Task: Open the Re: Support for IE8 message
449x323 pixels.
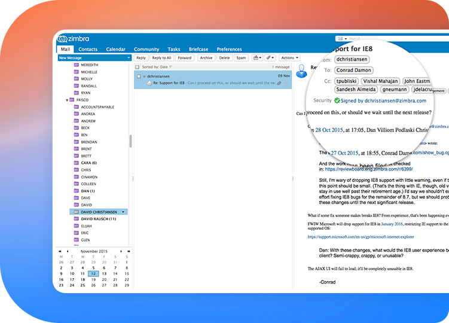Action: point(213,80)
